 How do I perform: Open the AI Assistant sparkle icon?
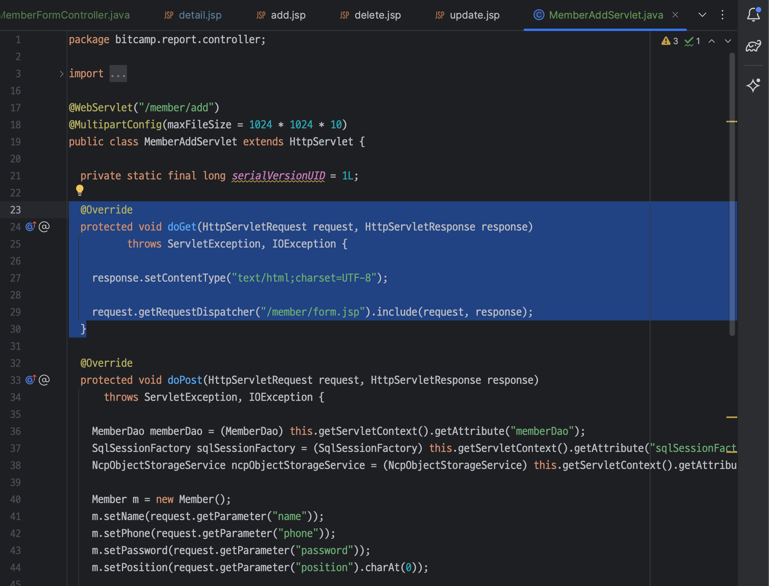[x=753, y=85]
